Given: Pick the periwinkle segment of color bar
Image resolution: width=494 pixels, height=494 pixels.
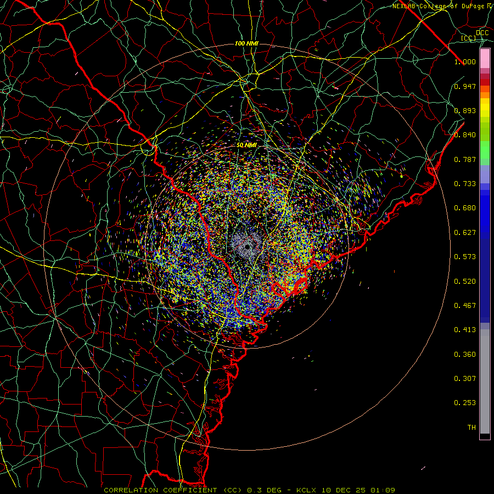Looking at the screenshot, I should pos(485,175).
